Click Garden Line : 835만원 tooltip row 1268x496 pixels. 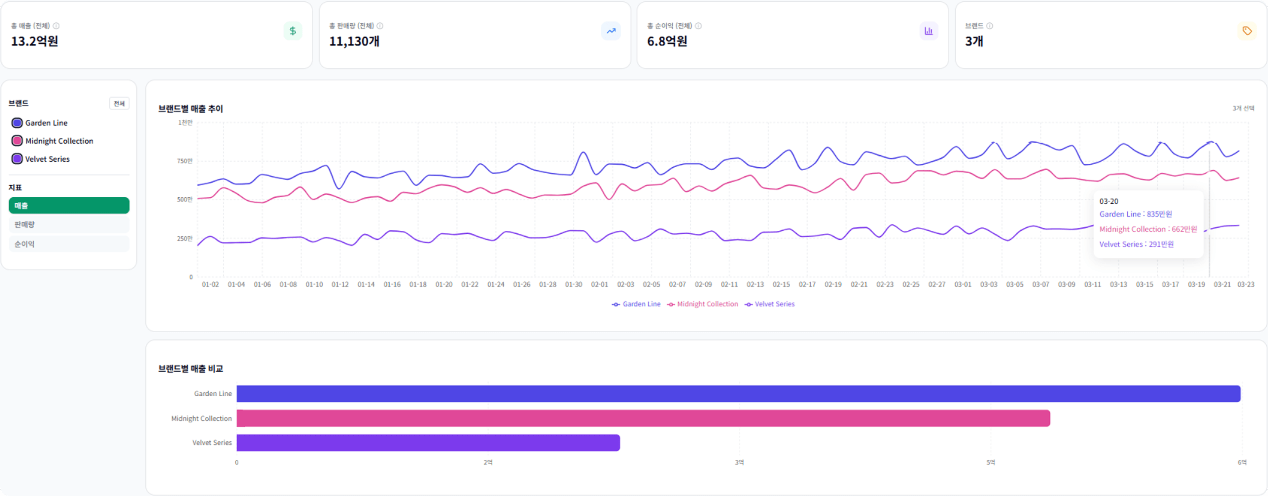tap(1135, 214)
